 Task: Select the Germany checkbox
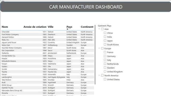(105, 56)
